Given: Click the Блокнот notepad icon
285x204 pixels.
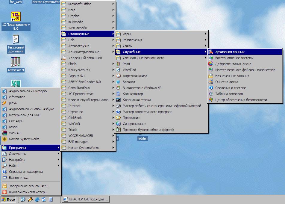Looking at the screenshot, I should tap(118, 82).
